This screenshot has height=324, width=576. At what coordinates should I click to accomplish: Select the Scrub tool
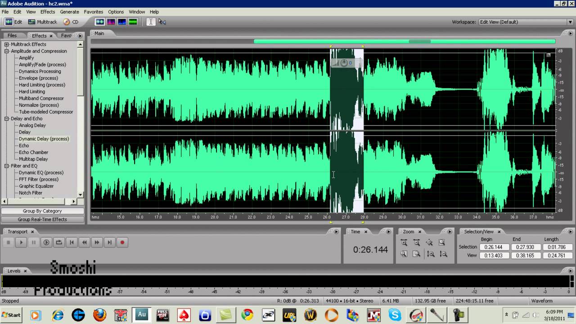click(x=162, y=22)
